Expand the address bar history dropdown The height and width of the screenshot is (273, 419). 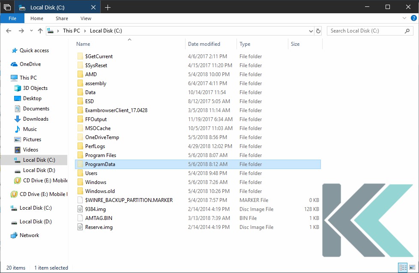311,31
